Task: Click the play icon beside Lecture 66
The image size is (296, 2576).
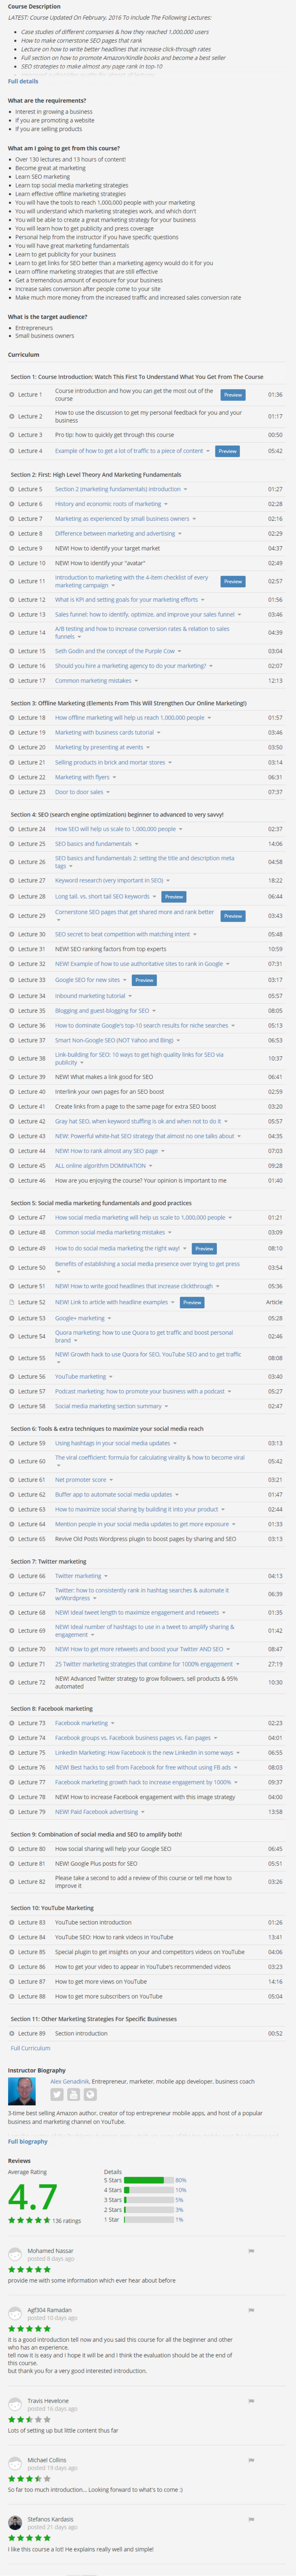Action: pyautogui.click(x=11, y=1576)
